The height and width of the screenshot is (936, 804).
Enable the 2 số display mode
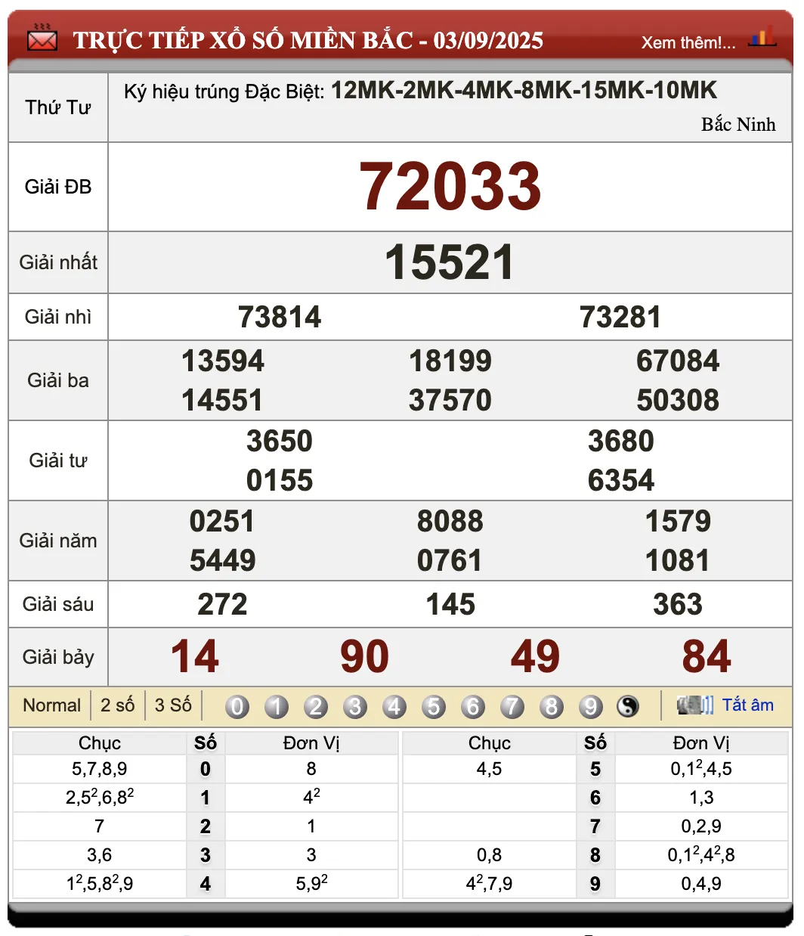[x=117, y=705]
